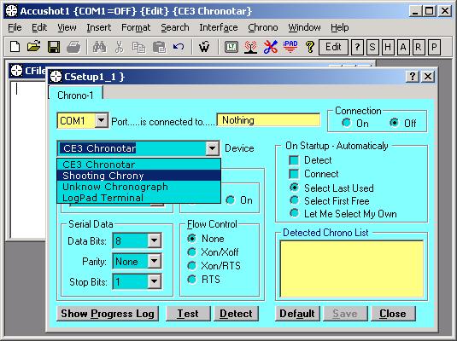Click the red antenna tower icon
Image resolution: width=457 pixels, height=341 pixels.
pyautogui.click(x=250, y=47)
